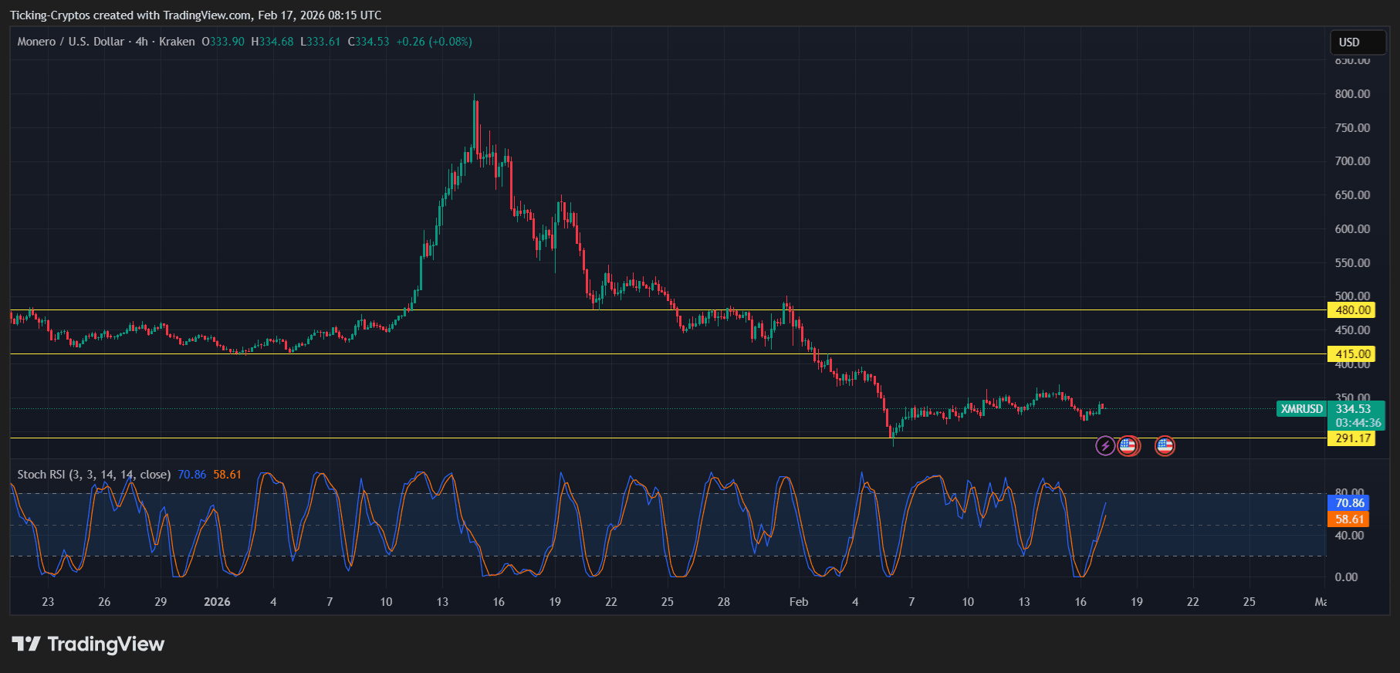
Task: Open the rightmost US flag economic event
Action: click(x=1165, y=445)
